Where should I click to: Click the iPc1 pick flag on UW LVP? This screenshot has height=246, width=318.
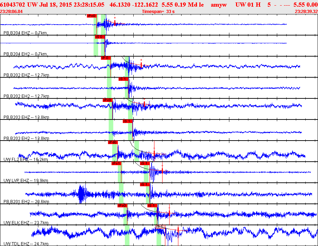116,163
